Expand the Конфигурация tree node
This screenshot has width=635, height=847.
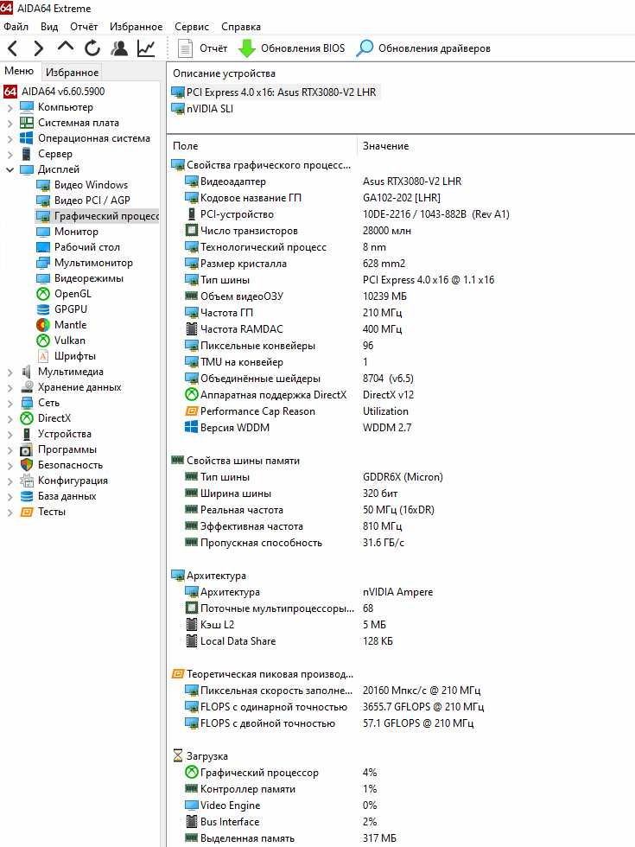[10, 481]
